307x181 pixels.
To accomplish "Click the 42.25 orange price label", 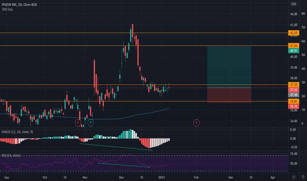I will [293, 33].
